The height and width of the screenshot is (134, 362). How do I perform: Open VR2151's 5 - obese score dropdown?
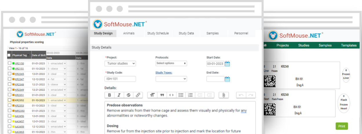click(56, 69)
